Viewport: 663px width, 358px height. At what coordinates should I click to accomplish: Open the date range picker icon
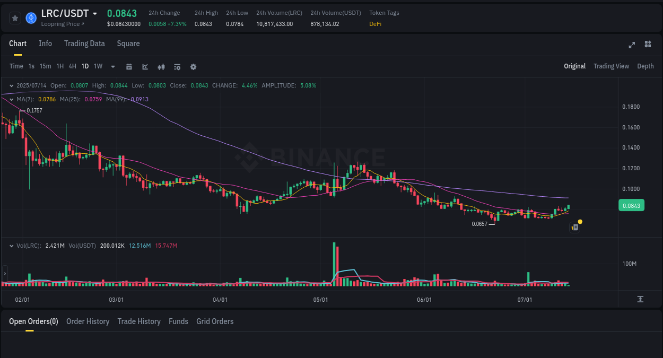point(129,67)
